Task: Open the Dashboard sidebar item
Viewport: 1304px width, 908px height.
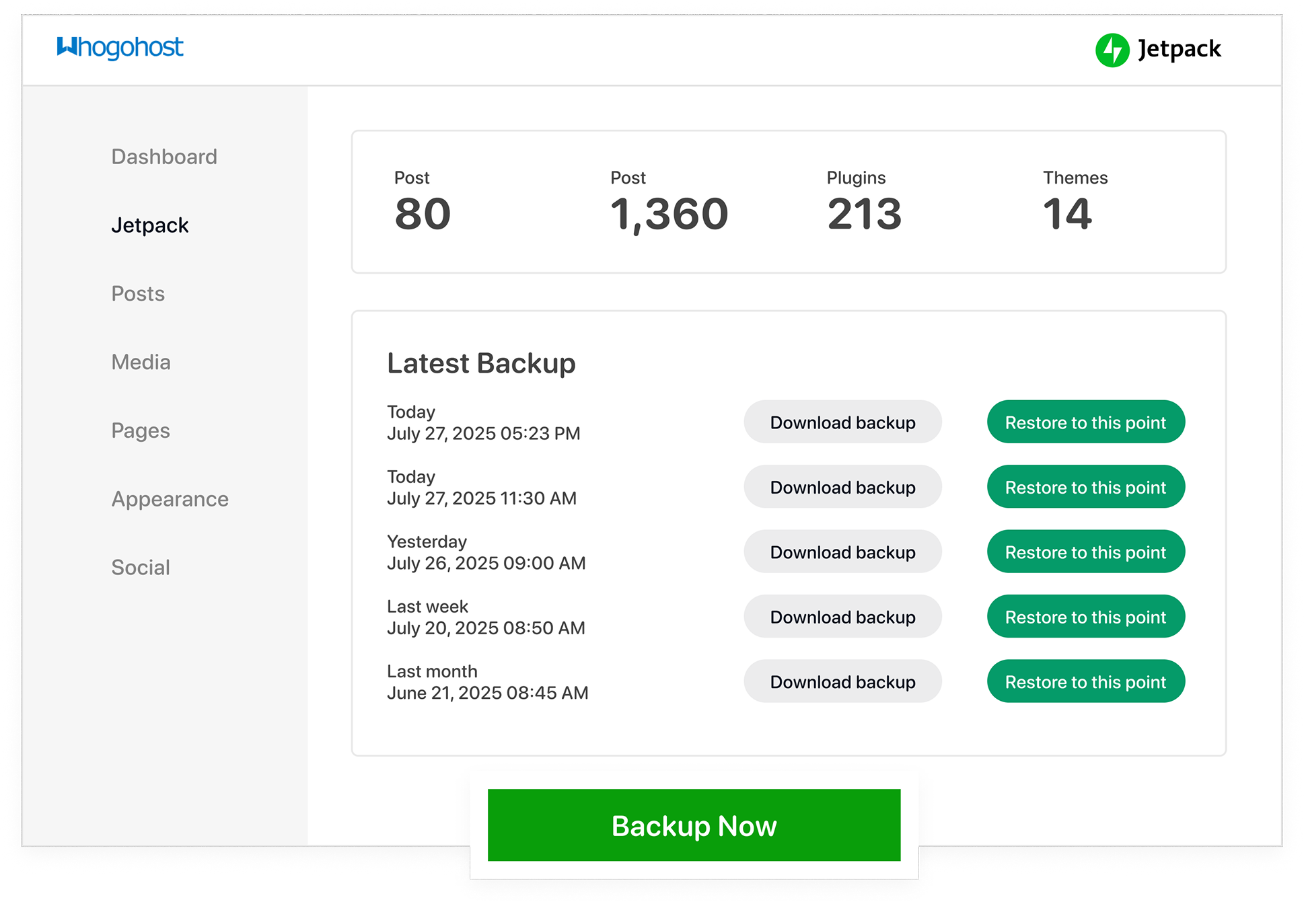Action: pyautogui.click(x=164, y=157)
